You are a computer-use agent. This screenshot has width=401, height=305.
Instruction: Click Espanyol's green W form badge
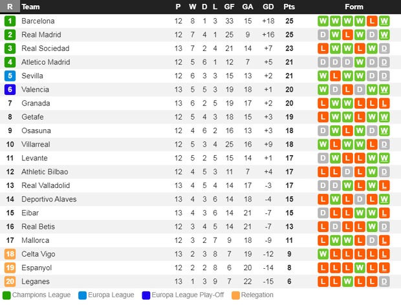[360, 268]
